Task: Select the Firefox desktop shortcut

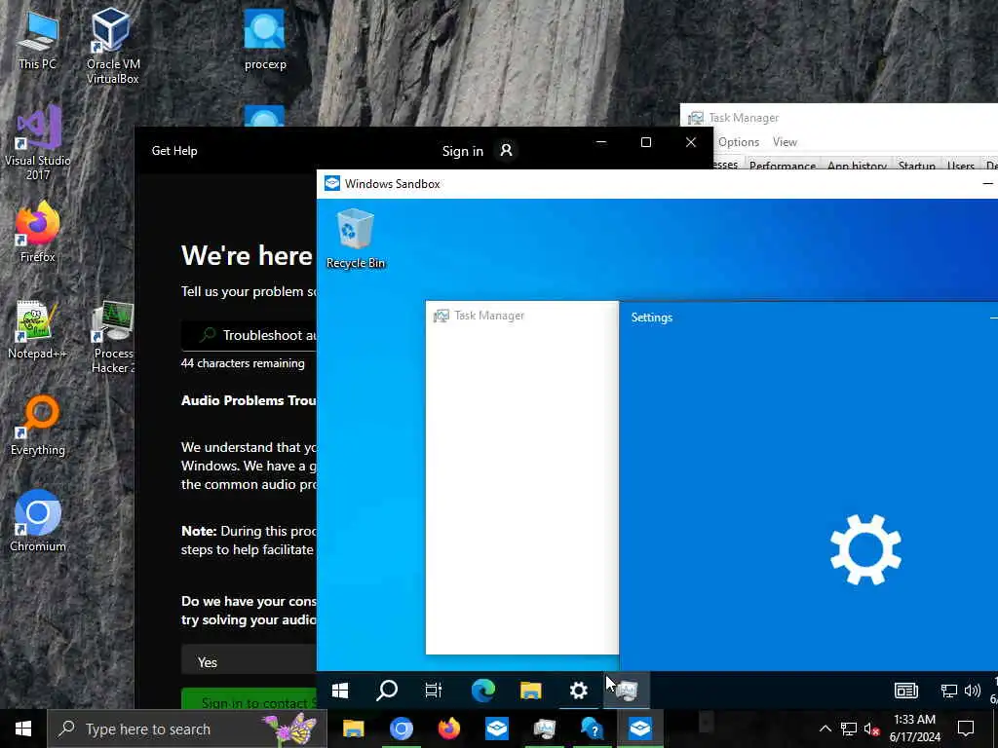Action: (x=38, y=232)
